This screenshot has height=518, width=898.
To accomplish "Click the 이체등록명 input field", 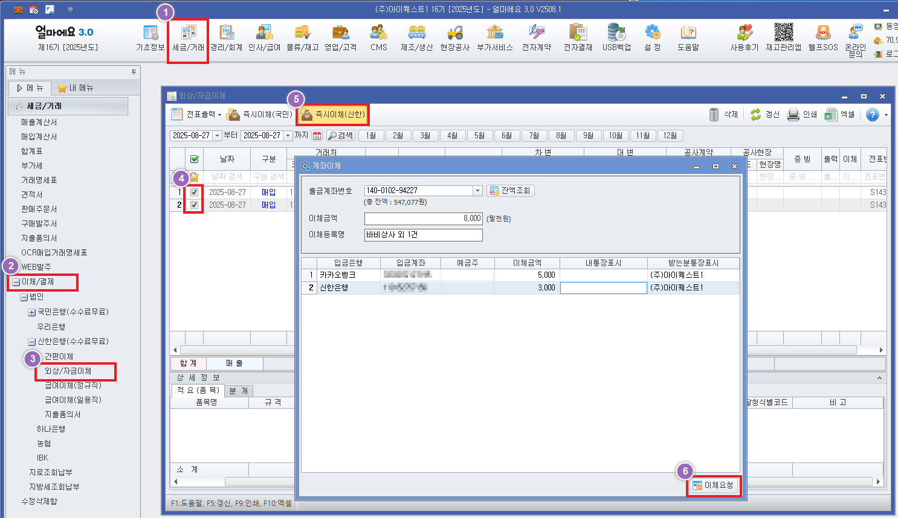I will pos(423,235).
